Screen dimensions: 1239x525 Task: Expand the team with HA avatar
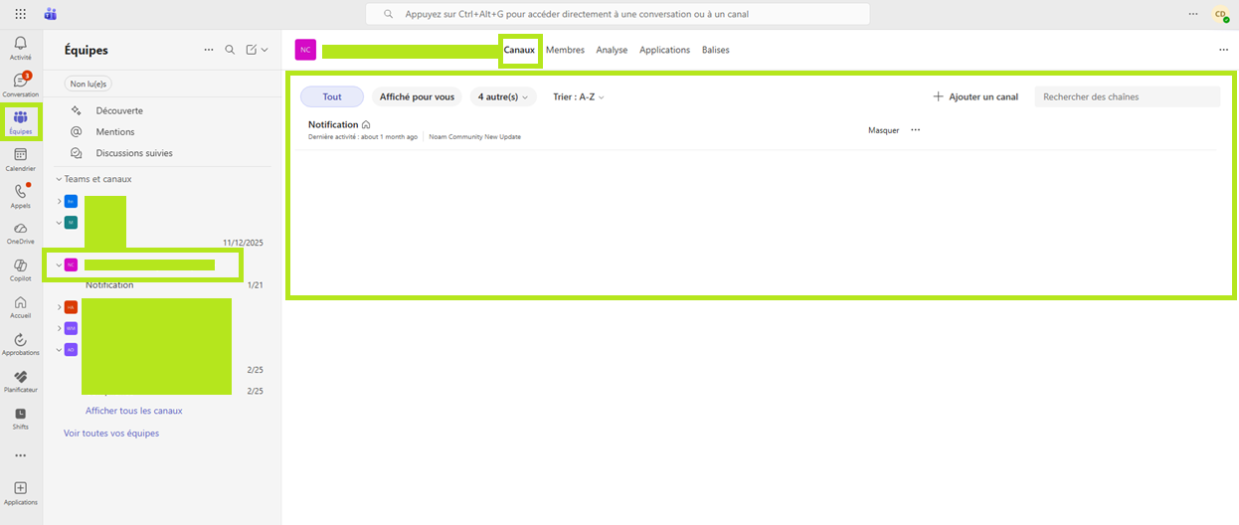coord(59,307)
